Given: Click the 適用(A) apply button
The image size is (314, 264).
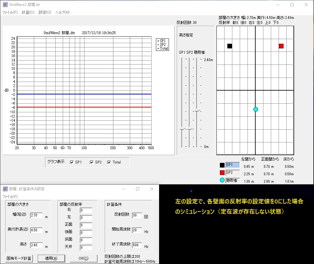Looking at the screenshot, I should pos(51,258).
